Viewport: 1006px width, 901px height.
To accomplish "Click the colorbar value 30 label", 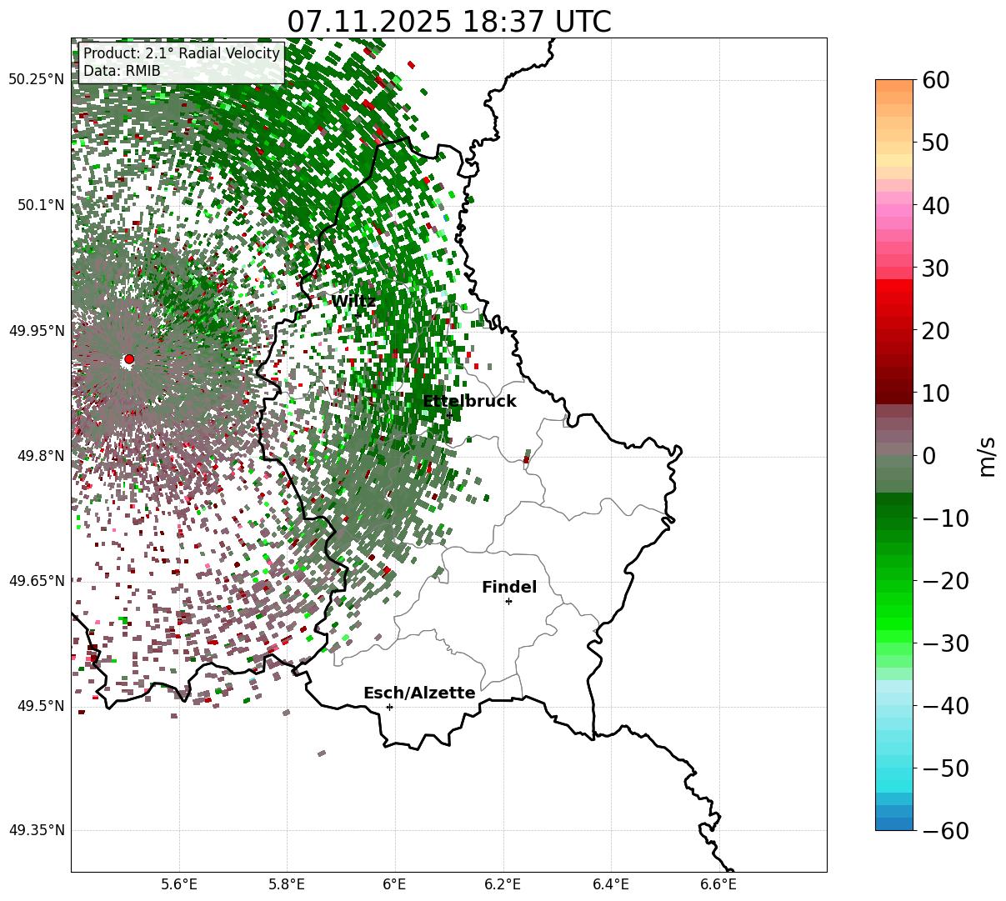I will [936, 268].
